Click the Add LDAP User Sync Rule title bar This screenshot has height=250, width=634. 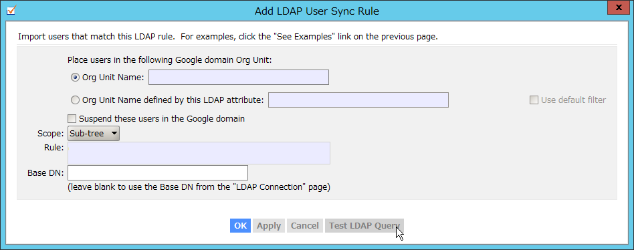coord(316,11)
